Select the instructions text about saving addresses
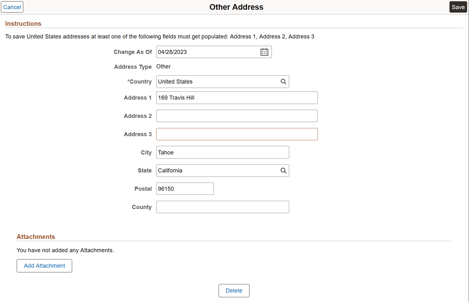The image size is (469, 302). click(159, 36)
